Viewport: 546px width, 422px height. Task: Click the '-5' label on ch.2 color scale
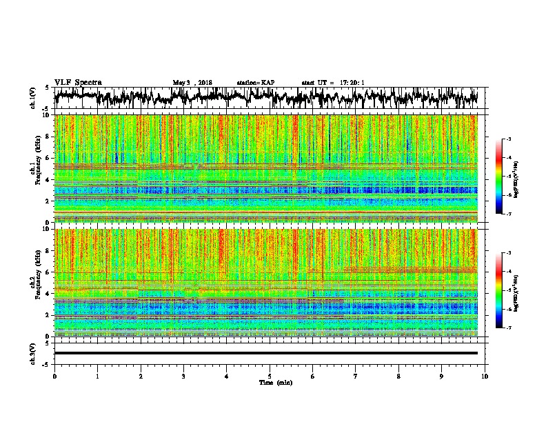tap(508, 290)
